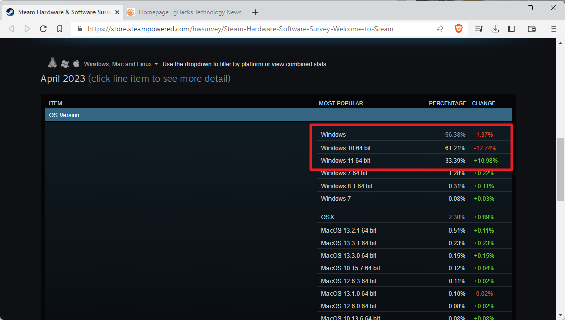
Task: Go forward using browser forward arrow
Action: coord(27,29)
